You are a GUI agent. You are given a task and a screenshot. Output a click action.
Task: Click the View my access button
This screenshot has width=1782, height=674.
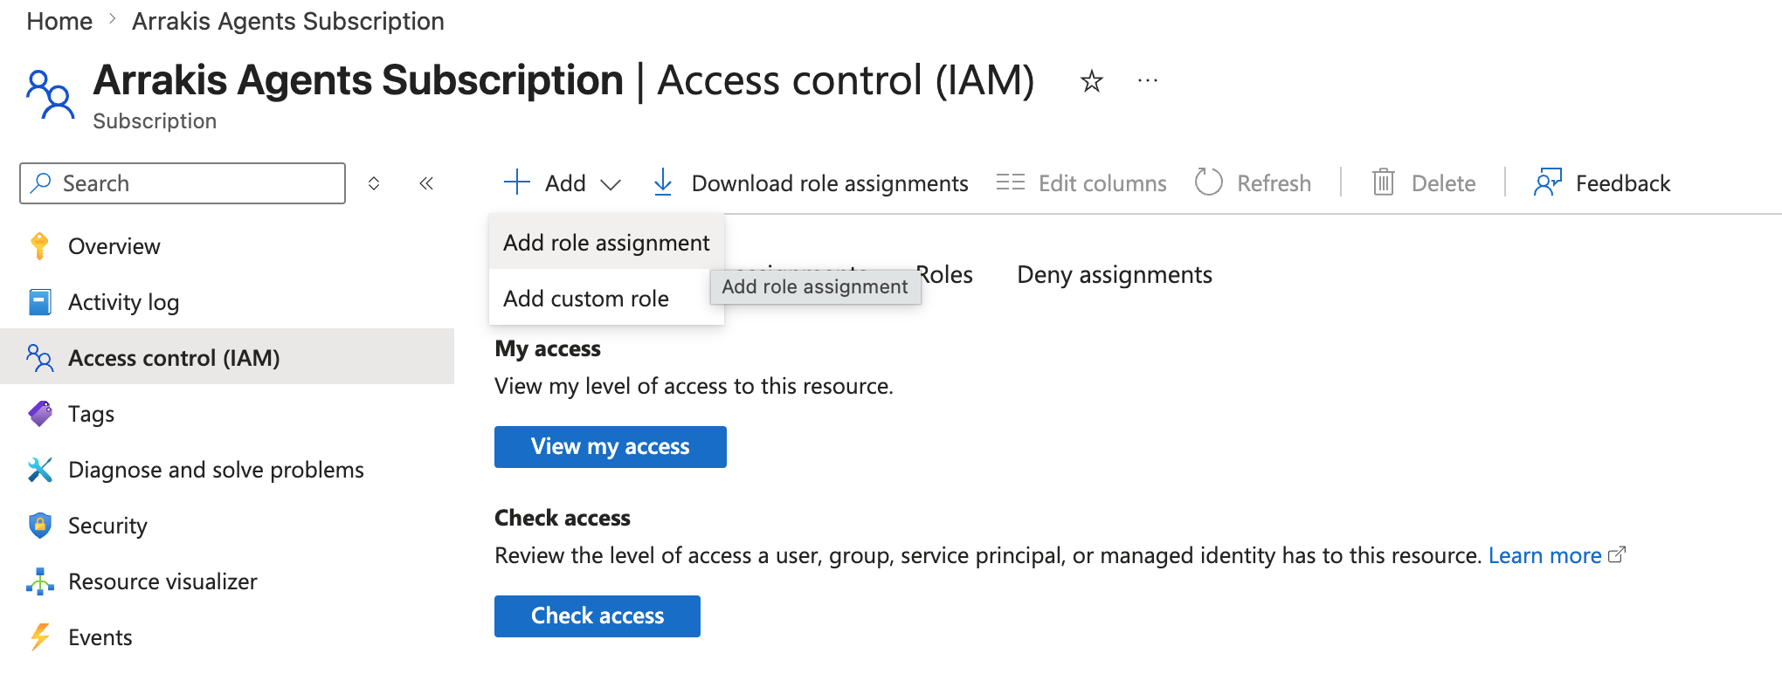(x=611, y=447)
